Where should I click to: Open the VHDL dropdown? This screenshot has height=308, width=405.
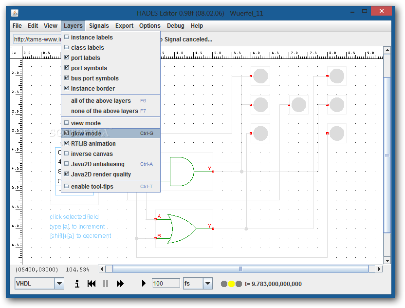(59, 284)
